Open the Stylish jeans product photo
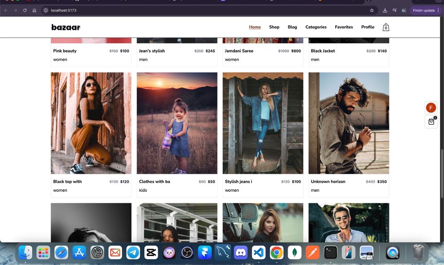 coord(263,123)
